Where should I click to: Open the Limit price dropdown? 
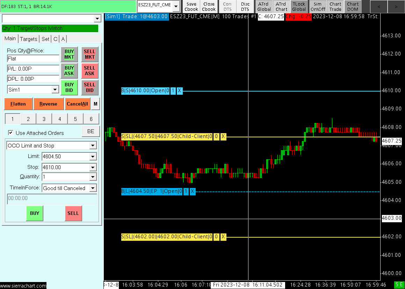[93, 156]
